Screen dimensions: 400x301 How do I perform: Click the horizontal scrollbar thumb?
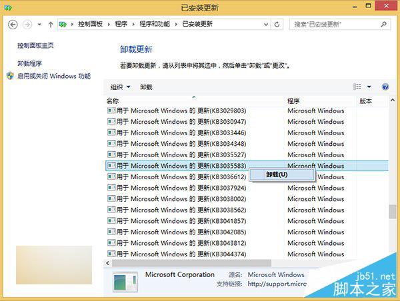[191, 263]
